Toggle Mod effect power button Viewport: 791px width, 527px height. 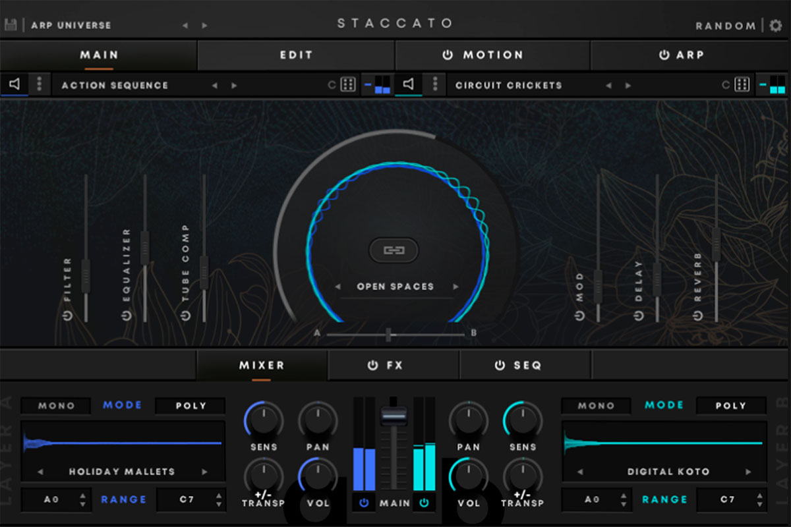pos(579,316)
